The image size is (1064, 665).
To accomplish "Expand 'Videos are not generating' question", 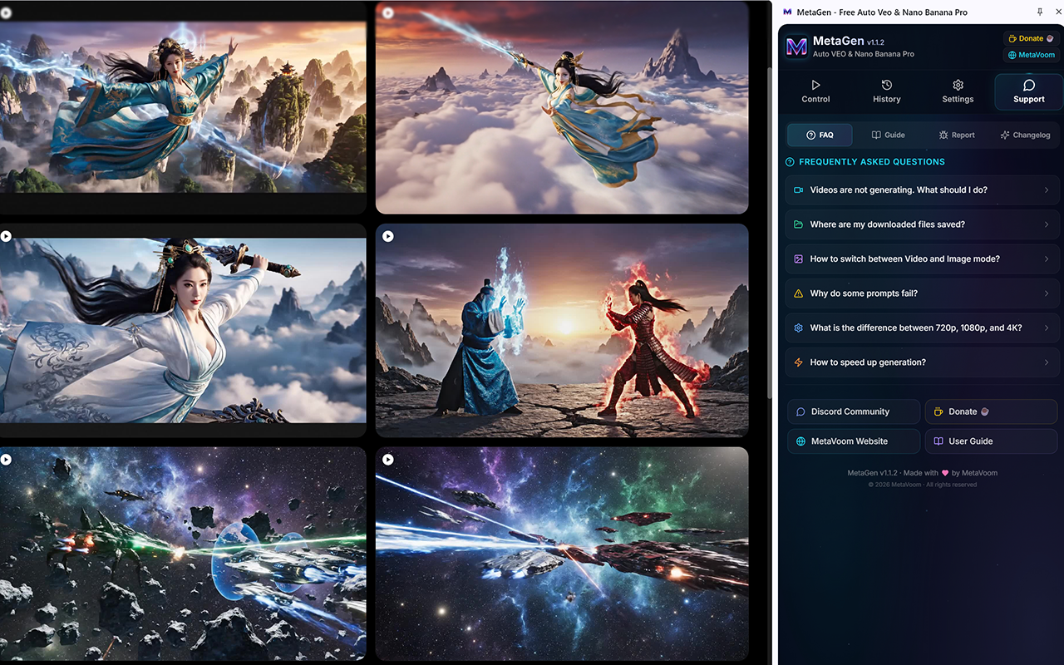I will [922, 190].
